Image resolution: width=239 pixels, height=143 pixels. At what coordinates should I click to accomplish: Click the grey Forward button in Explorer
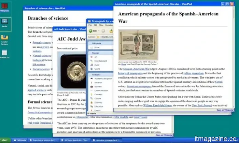103,31
